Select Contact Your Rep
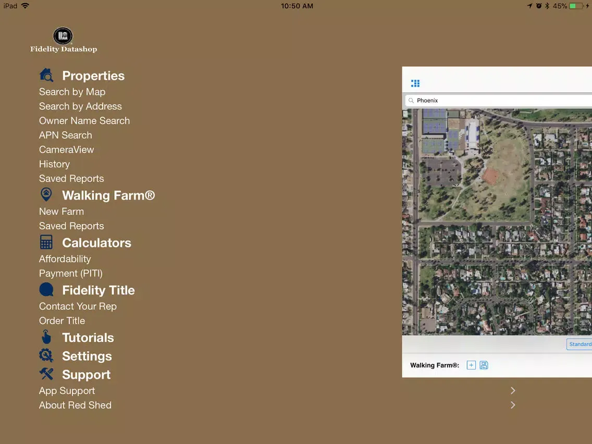The image size is (592, 444). (x=78, y=306)
